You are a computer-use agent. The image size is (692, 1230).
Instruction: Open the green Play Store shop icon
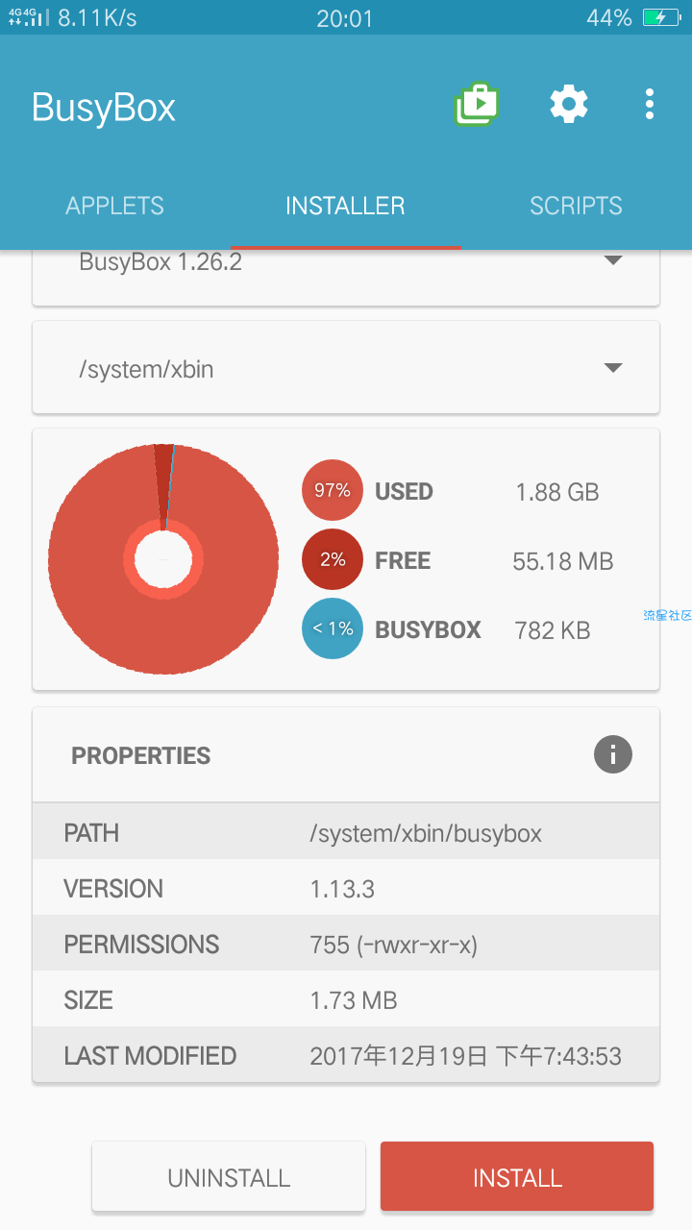point(477,105)
